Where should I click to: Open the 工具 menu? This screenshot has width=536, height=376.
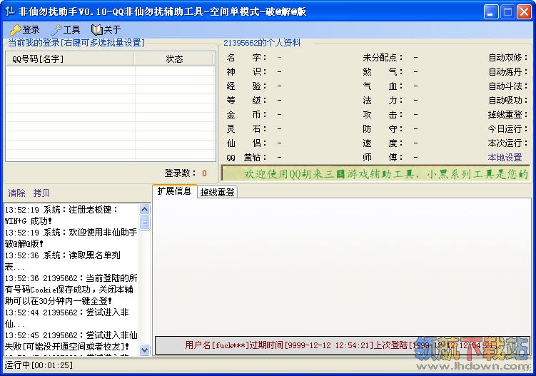pyautogui.click(x=66, y=30)
